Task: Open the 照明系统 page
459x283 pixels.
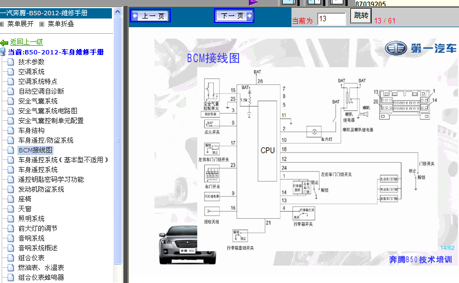Action: click(31, 219)
